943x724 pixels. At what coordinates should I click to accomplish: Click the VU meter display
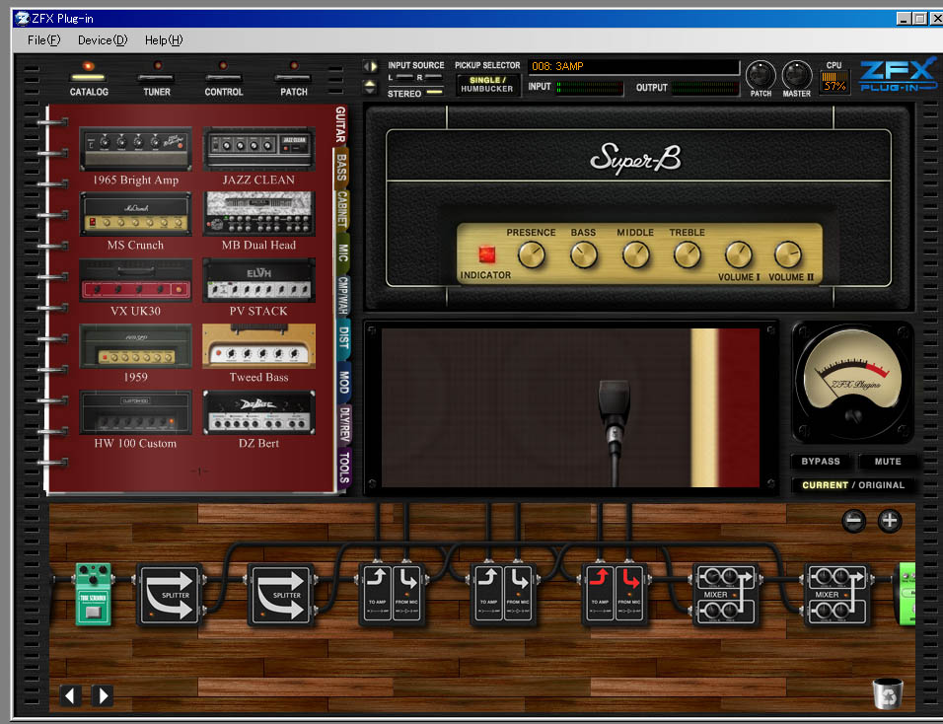(x=853, y=383)
